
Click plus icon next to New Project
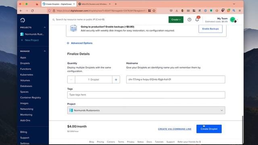tap(22, 40)
